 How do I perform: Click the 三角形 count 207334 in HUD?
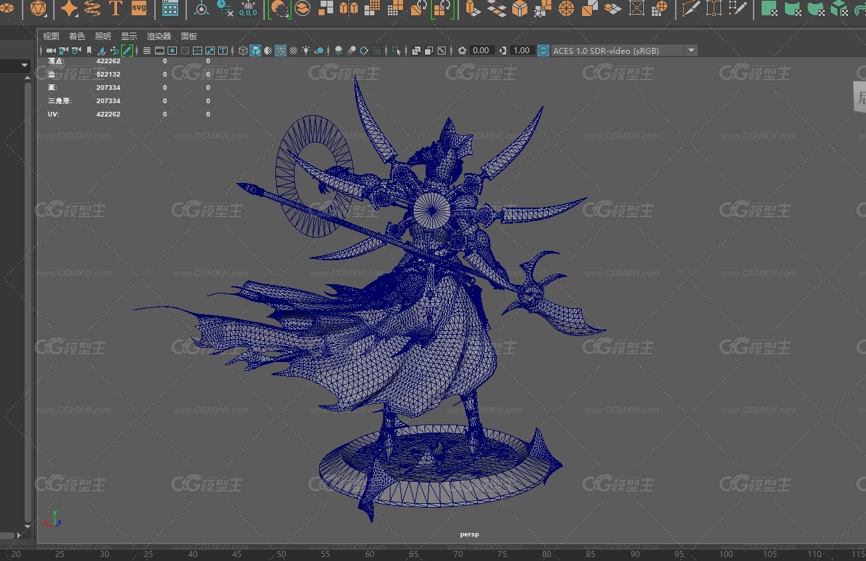(108, 101)
